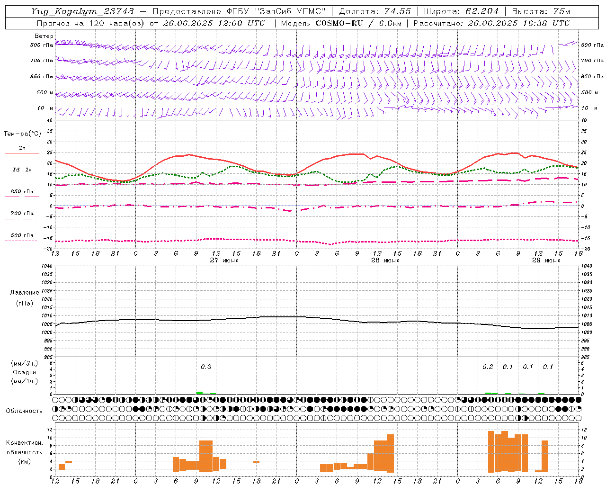Click the '(км)' unit under convective cloudiness

(25, 462)
